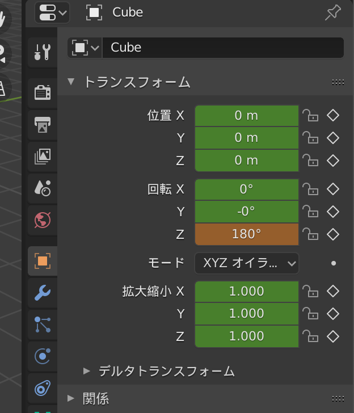354x413 pixels.
Task: Toggle the pin icon in the header
Action: pos(333,12)
